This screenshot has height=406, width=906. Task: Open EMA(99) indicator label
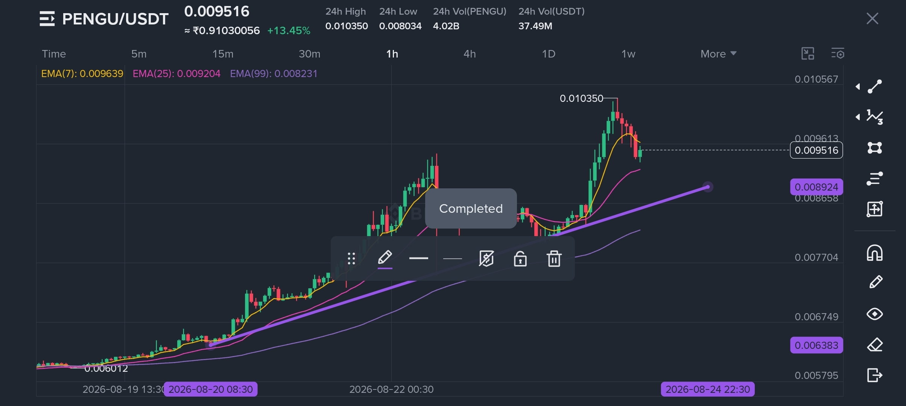(274, 74)
